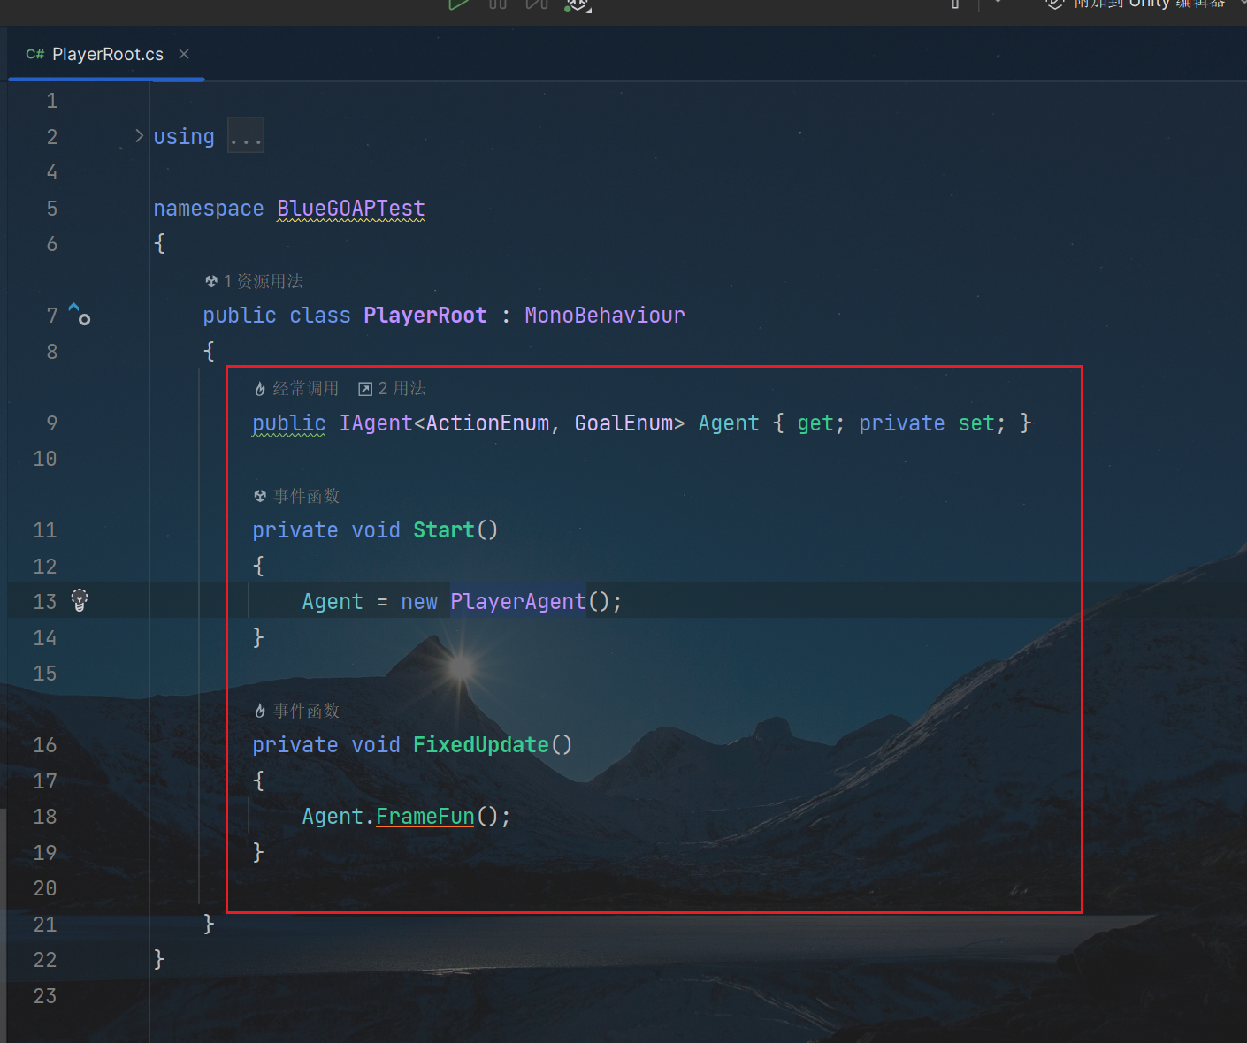Screen dimensions: 1247x1043
Task: Click the C# file icon in the tab
Action: coord(34,54)
